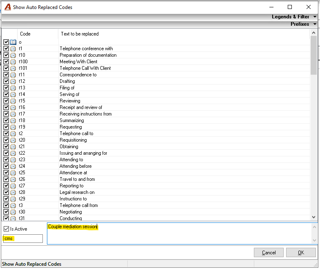The width and height of the screenshot is (320, 269).
Task: Uncheck the checkbox for Preparation of documentation
Action: coord(6,55)
